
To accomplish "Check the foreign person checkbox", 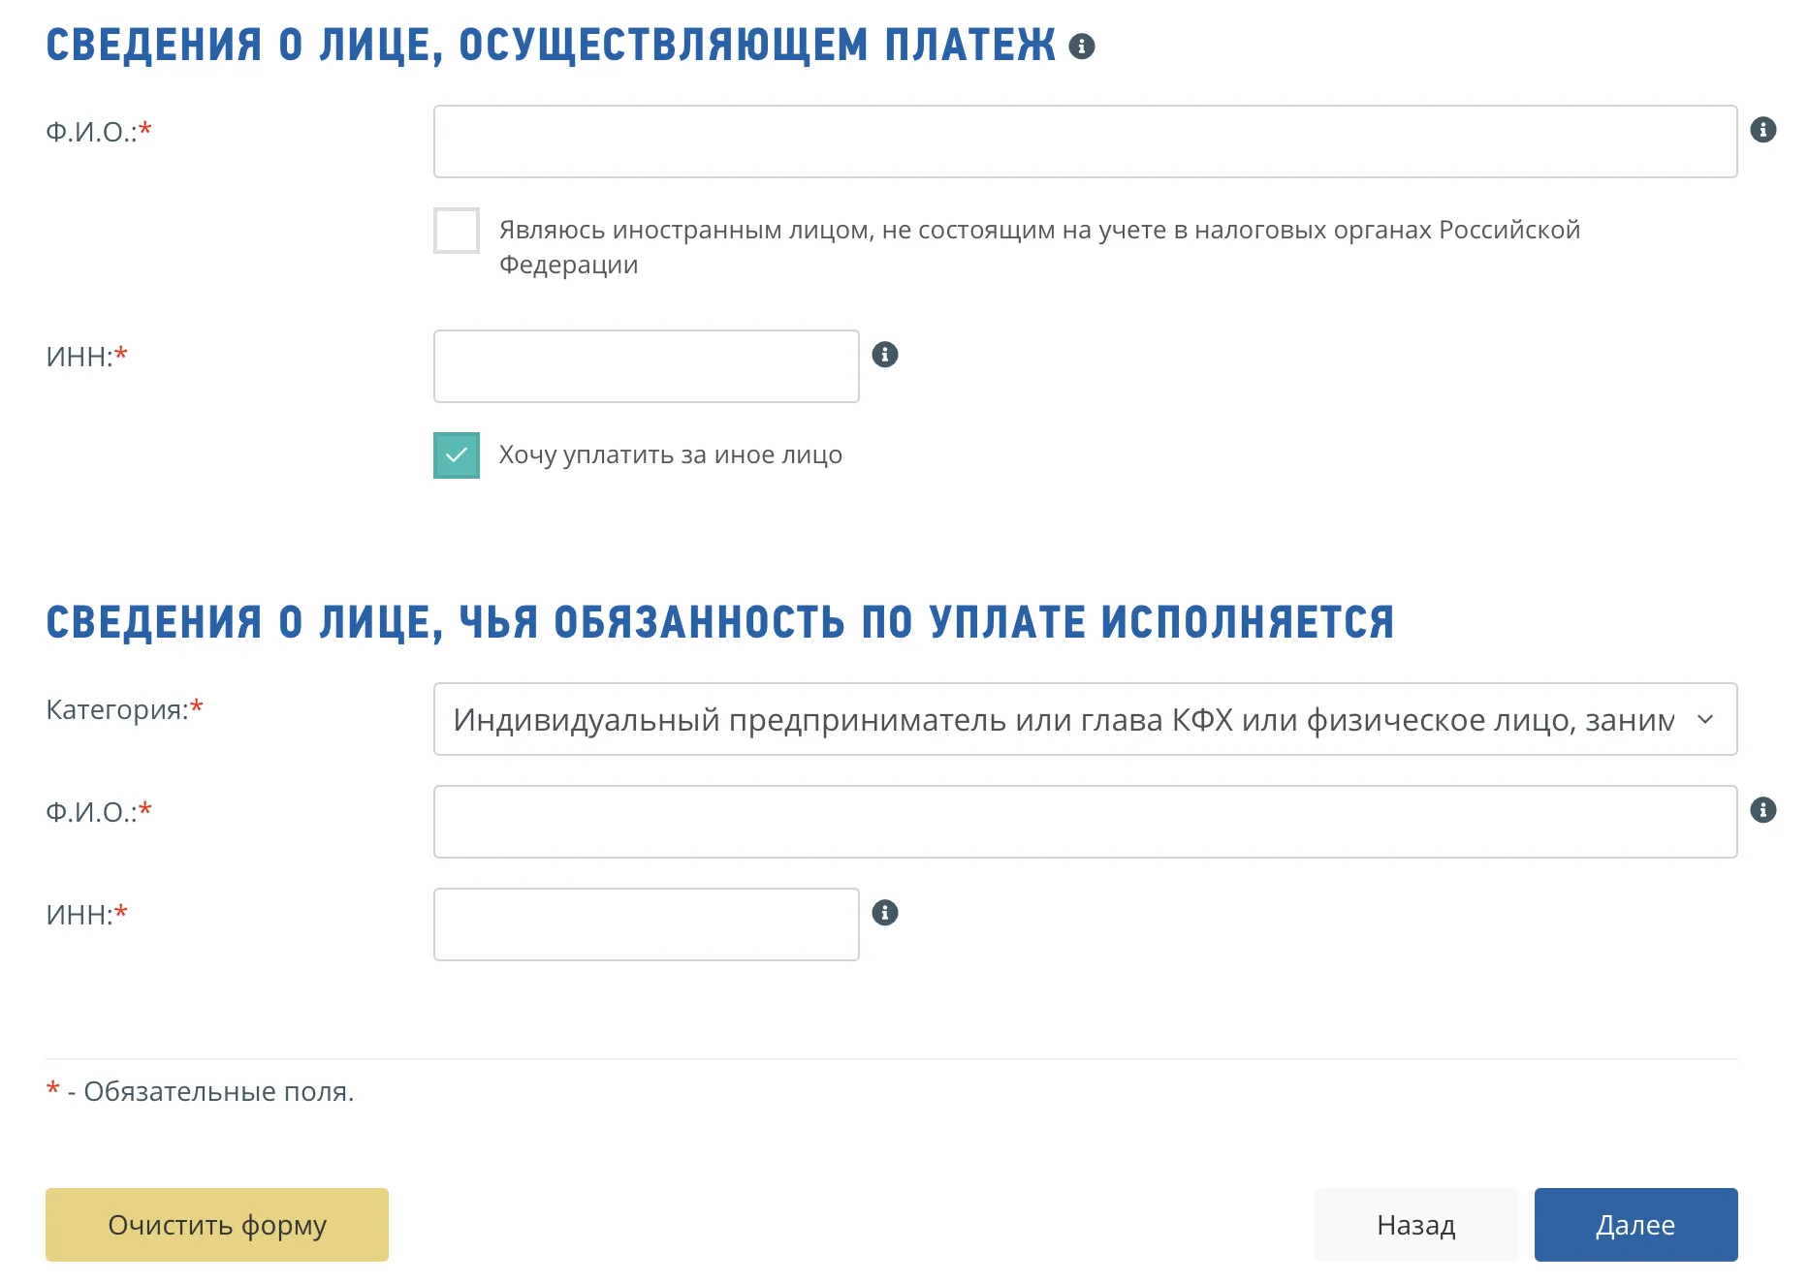I will click(x=457, y=231).
